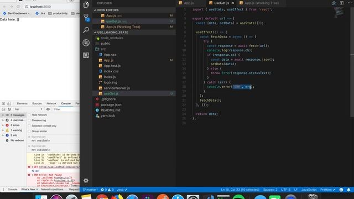
Task: Expand the node_modules folder
Action: click(x=112, y=38)
